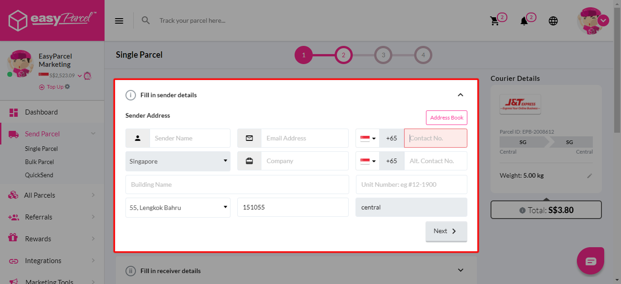View notifications bell with 2 alerts
The width and height of the screenshot is (621, 284).
tap(525, 20)
